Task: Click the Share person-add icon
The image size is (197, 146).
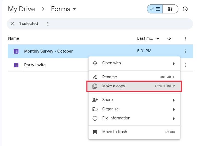Action: click(x=95, y=100)
